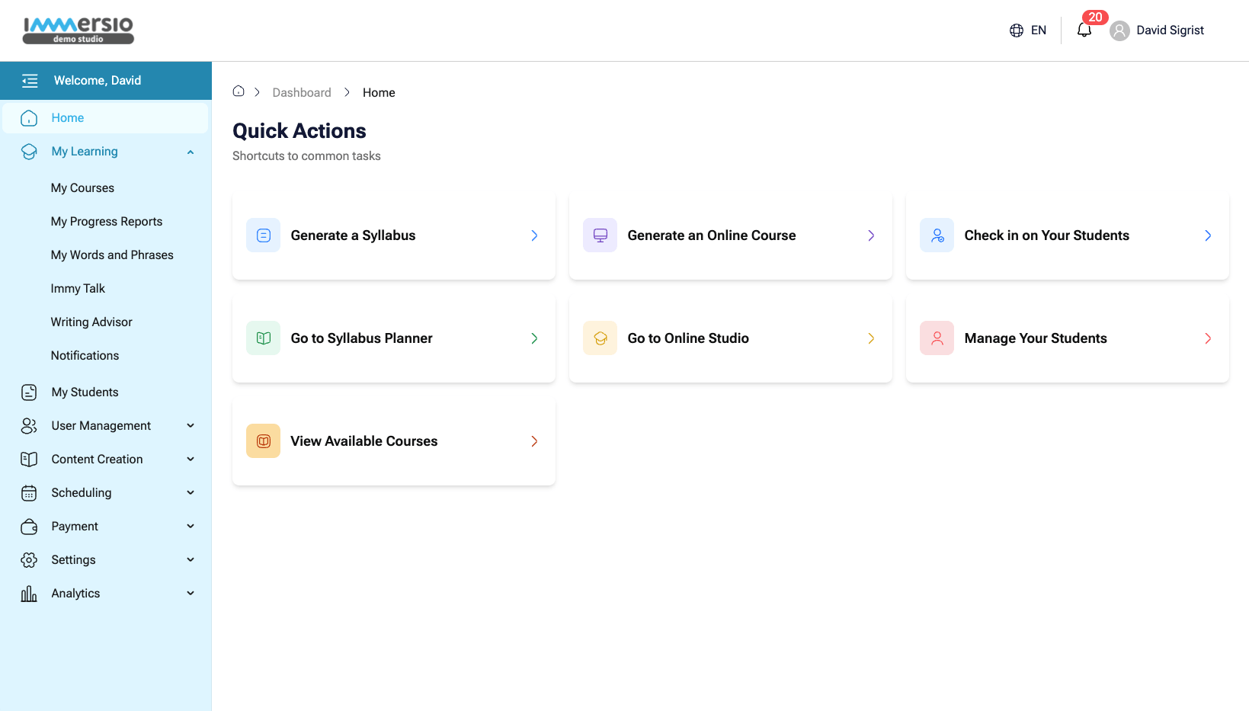Click the Go to Syllabus Planner card
1249x711 pixels.
point(393,338)
